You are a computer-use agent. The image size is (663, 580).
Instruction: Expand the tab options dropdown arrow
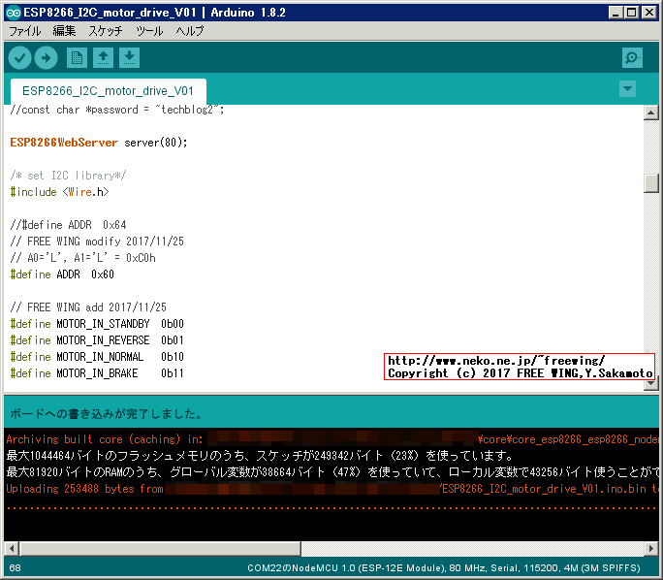(x=627, y=89)
